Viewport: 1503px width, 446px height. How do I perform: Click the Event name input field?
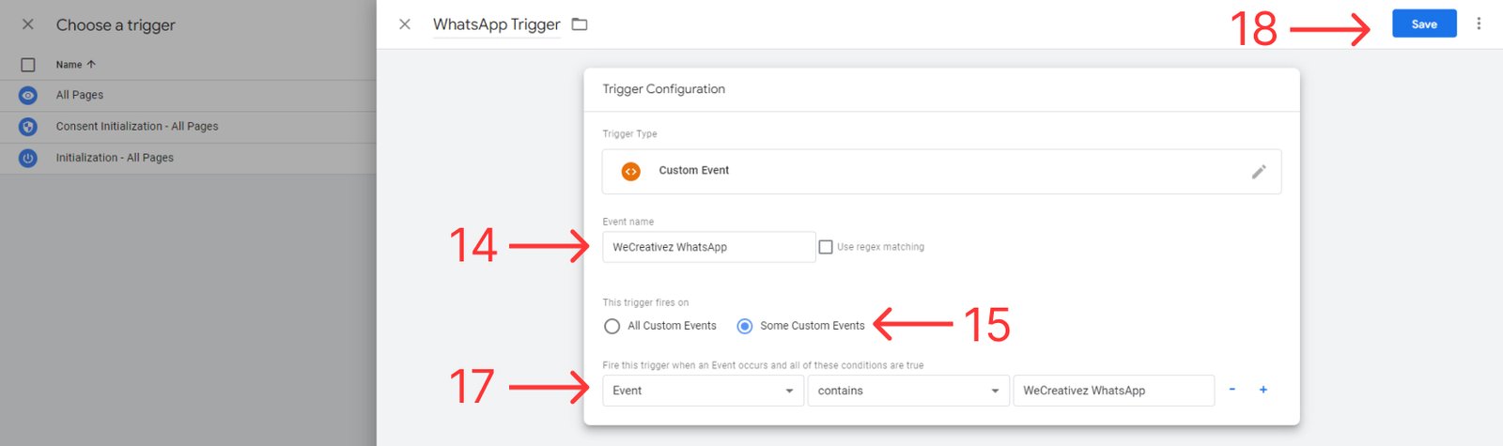708,247
